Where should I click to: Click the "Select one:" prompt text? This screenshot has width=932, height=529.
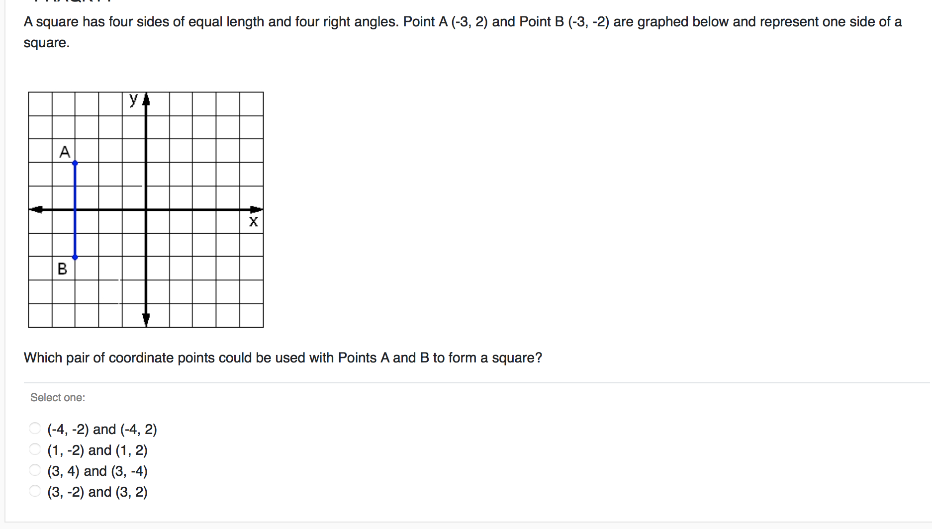point(58,397)
